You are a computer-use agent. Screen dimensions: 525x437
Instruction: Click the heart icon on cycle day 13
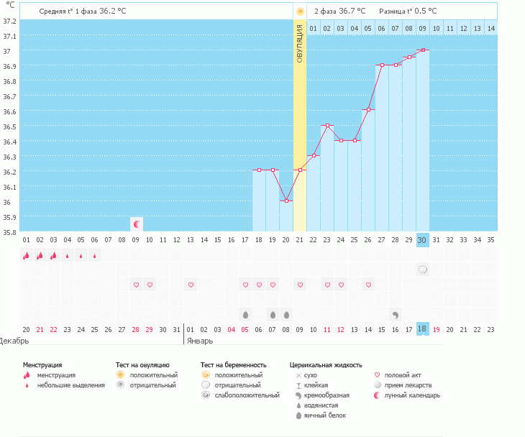[x=191, y=285]
